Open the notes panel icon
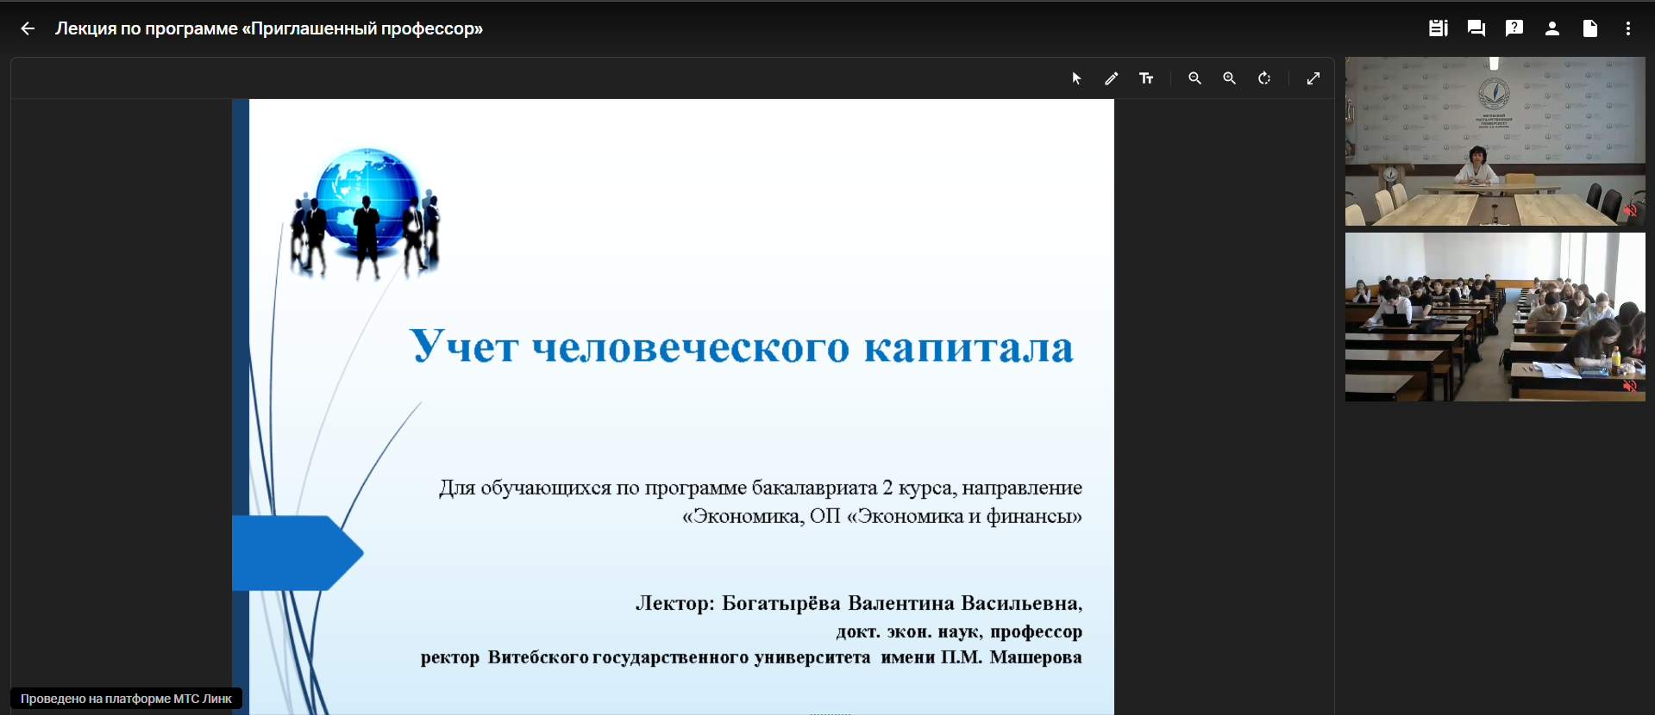The image size is (1655, 715). coord(1438,28)
